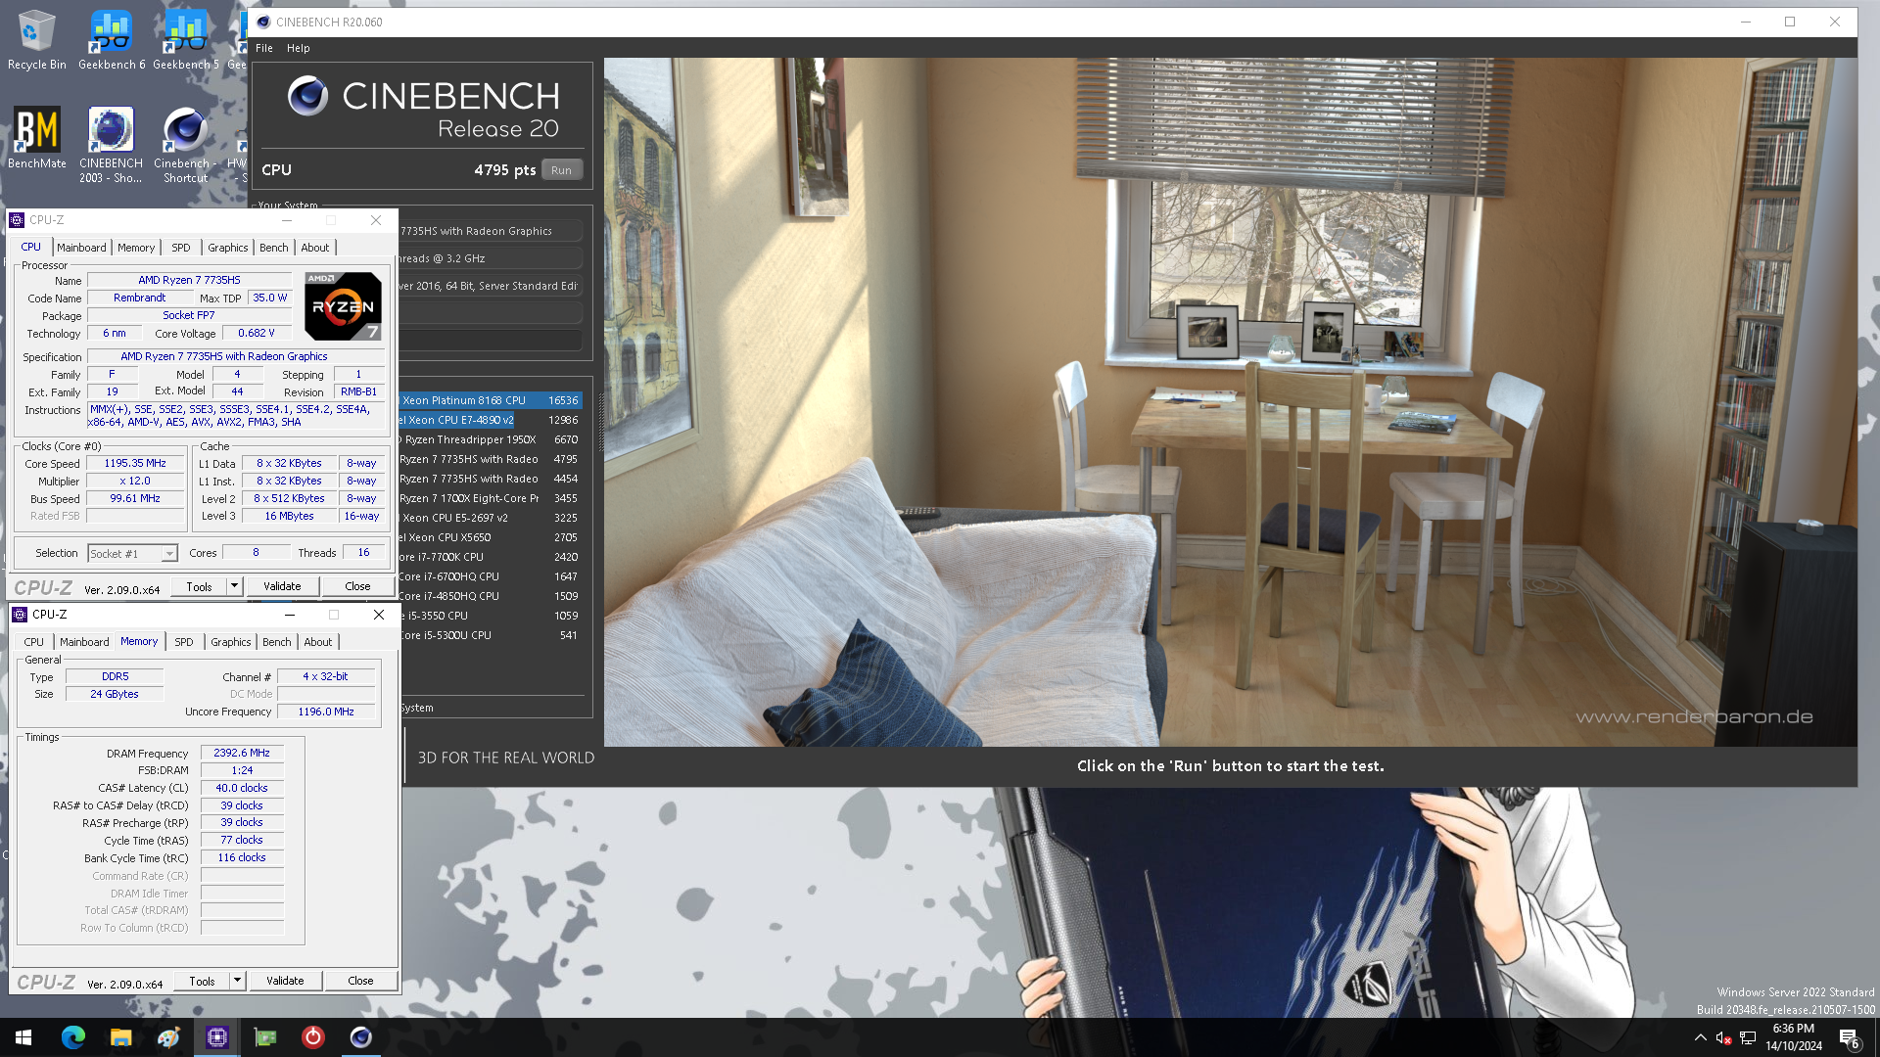Open SPD tab in top CPU-Z window

(181, 248)
